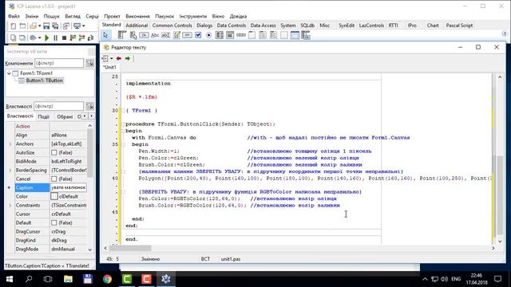
Task: Pick the TMainMenu palette component
Action: [122, 35]
